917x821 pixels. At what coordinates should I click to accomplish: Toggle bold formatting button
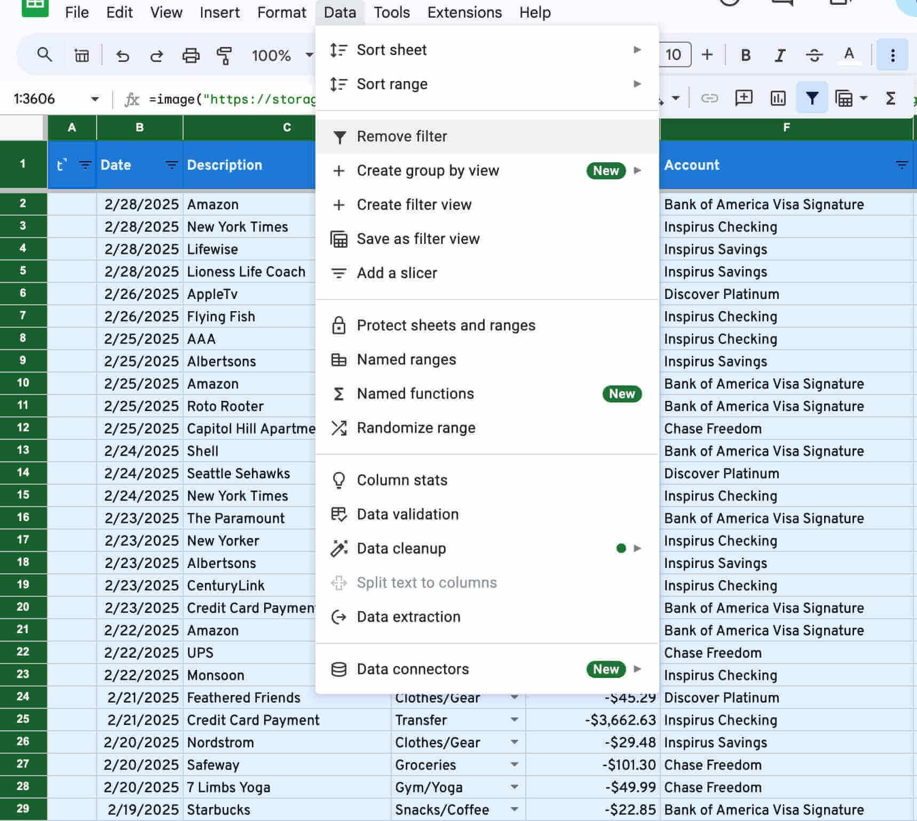click(x=746, y=55)
